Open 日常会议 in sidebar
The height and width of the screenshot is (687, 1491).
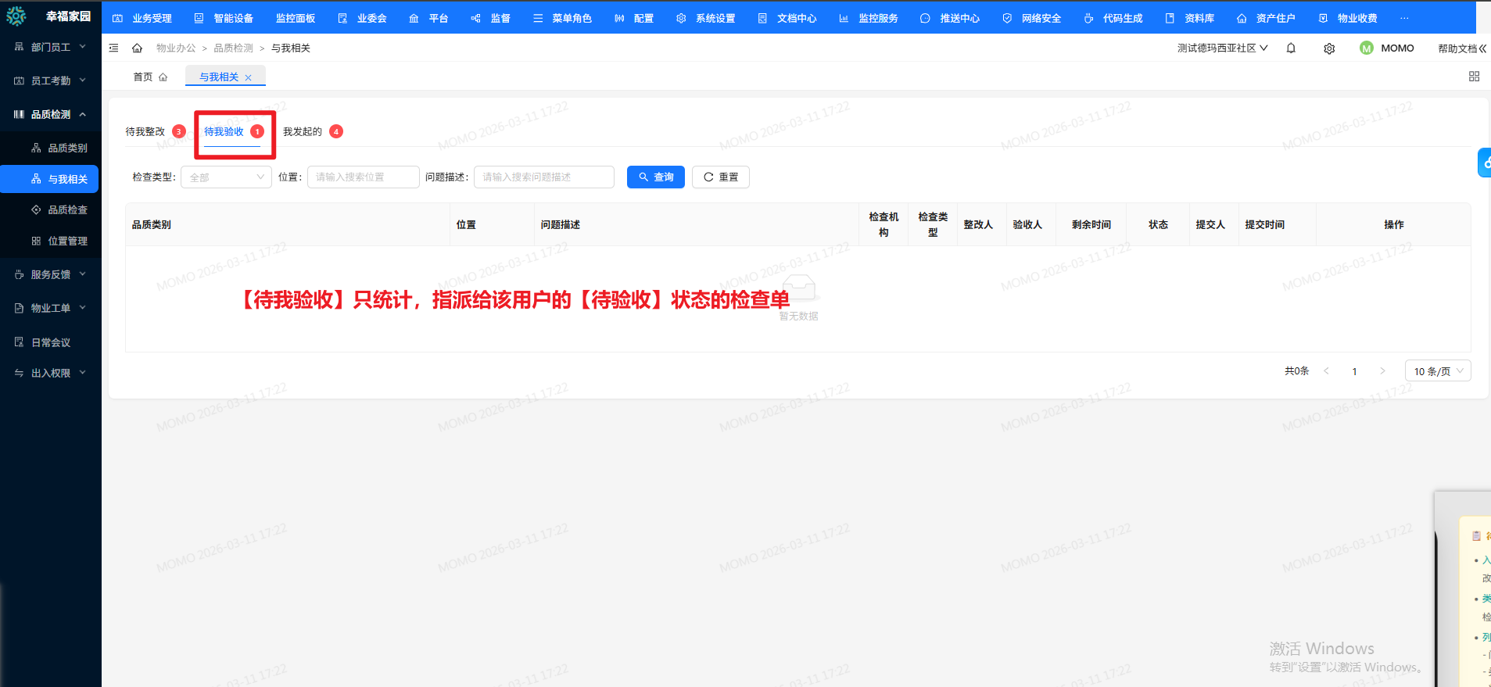point(51,342)
